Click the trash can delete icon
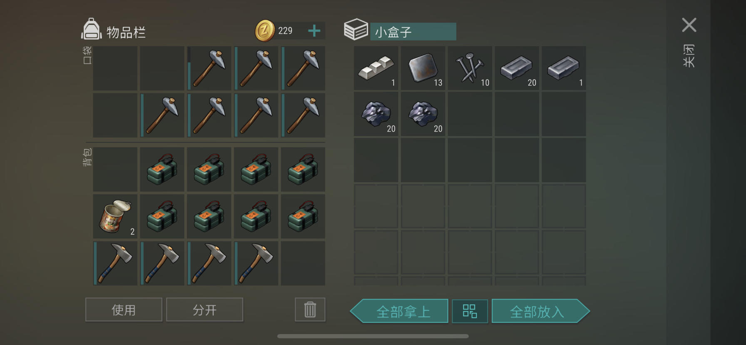Screen dimensions: 746x345 click(x=310, y=310)
